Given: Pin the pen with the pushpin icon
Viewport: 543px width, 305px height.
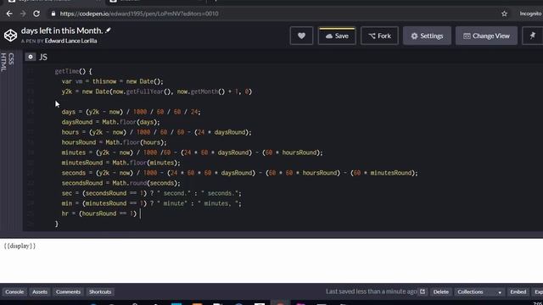Looking at the screenshot, I should pos(532,36).
